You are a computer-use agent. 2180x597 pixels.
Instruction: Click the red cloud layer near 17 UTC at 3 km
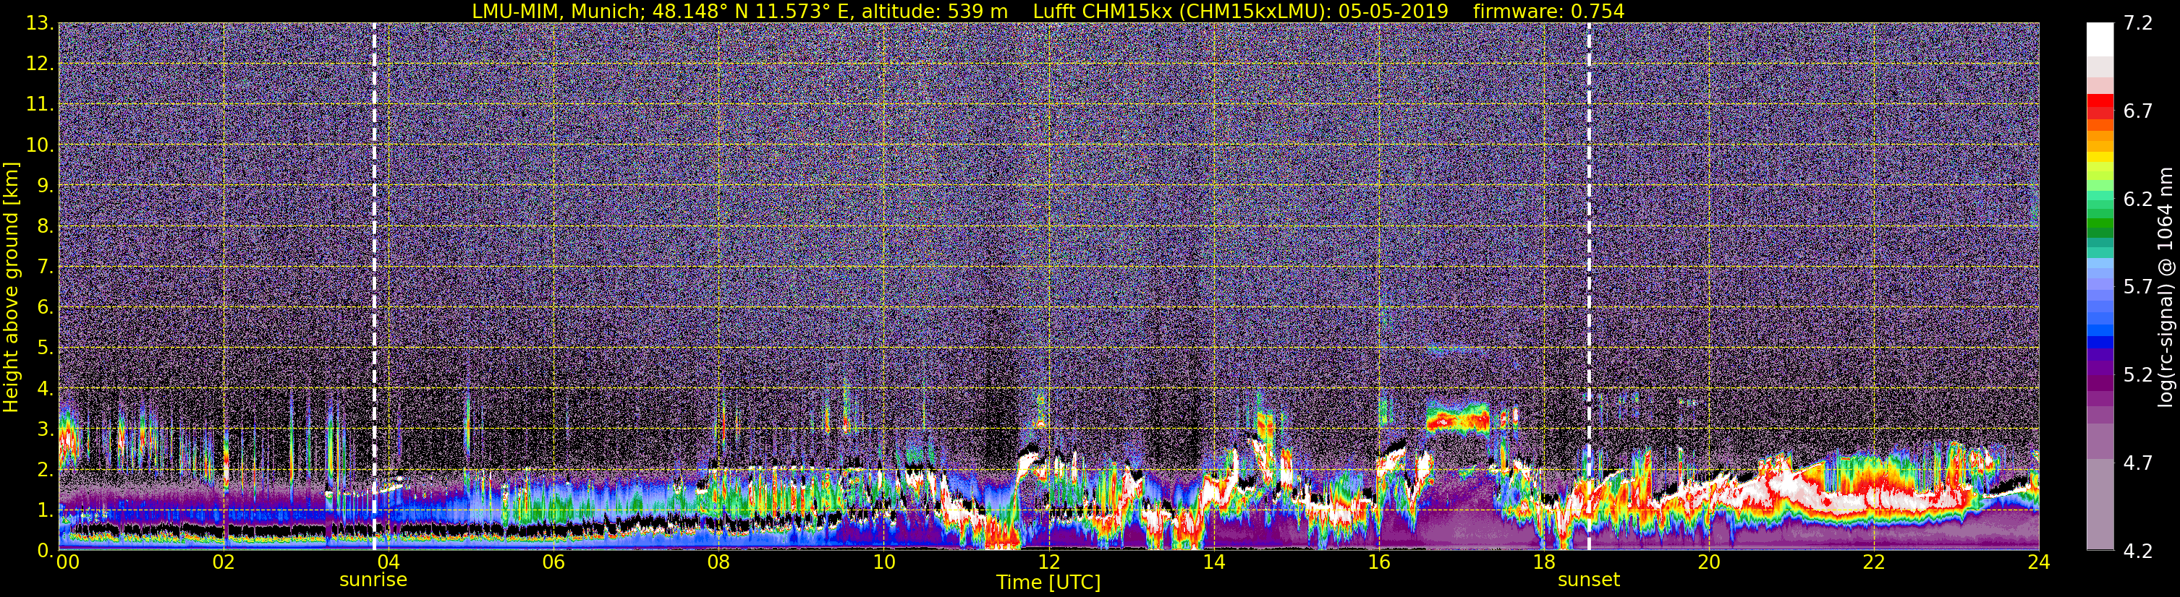tap(1457, 418)
